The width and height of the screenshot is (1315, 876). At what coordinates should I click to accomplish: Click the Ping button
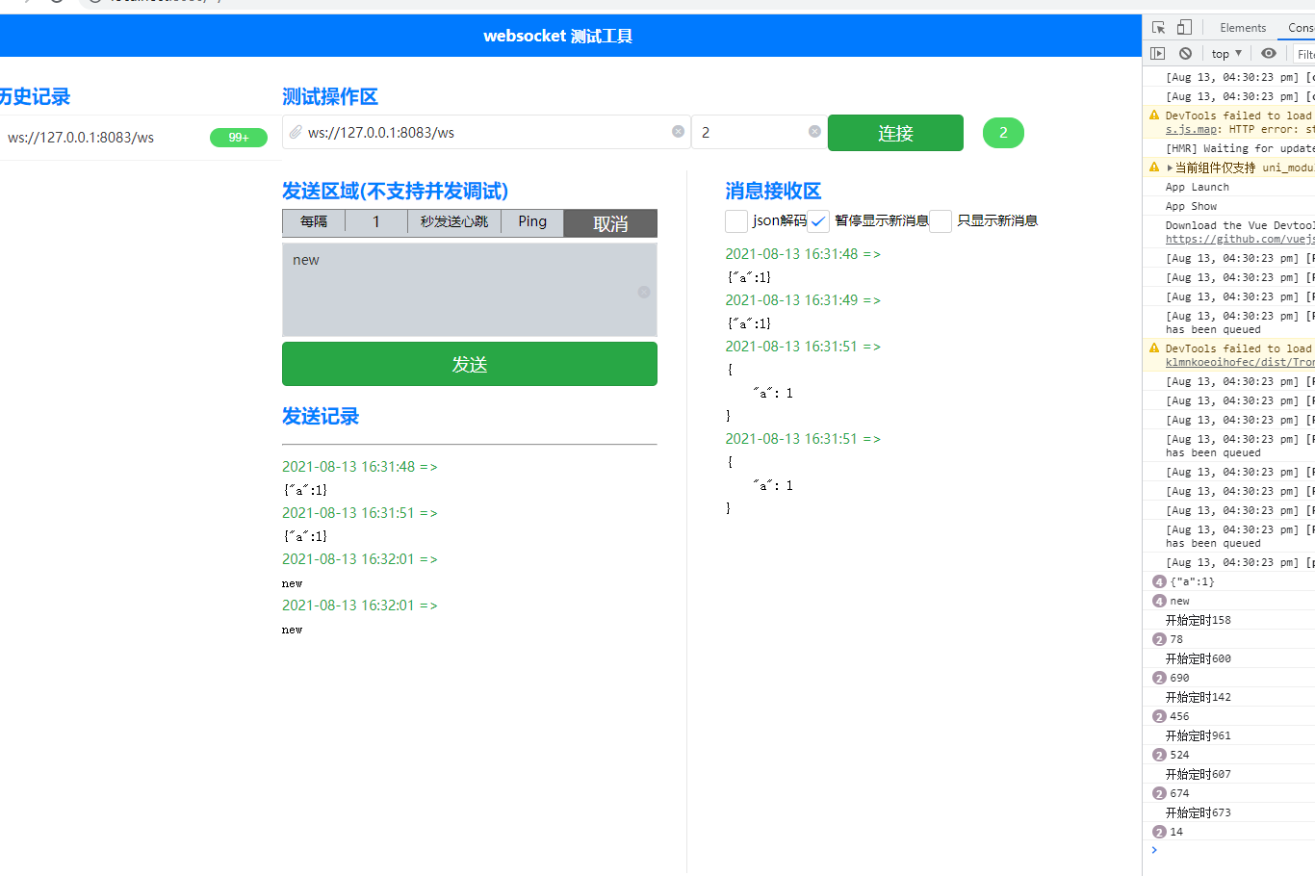point(532,222)
